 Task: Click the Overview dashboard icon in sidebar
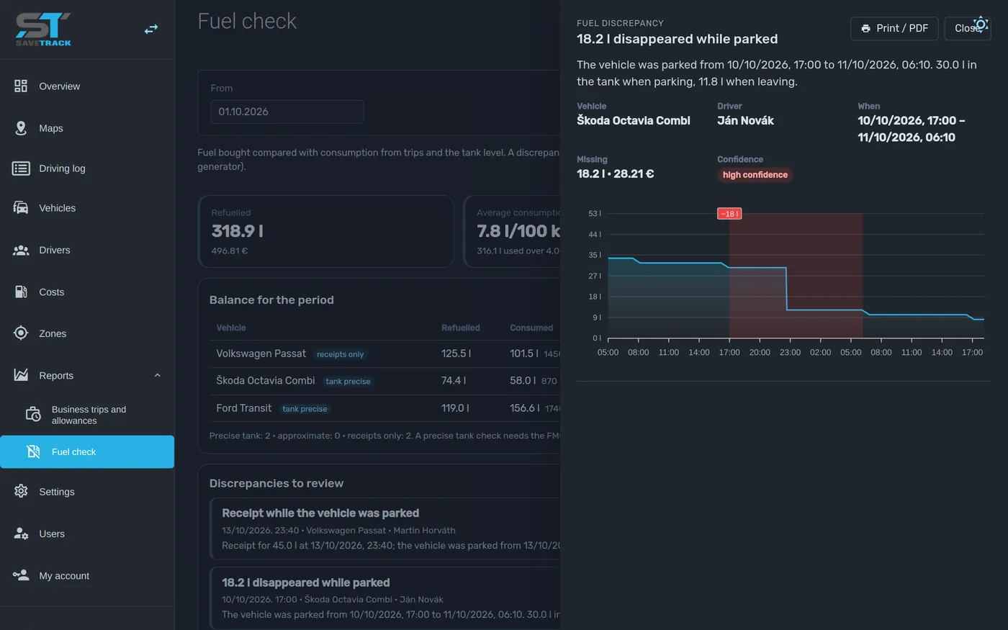(21, 86)
